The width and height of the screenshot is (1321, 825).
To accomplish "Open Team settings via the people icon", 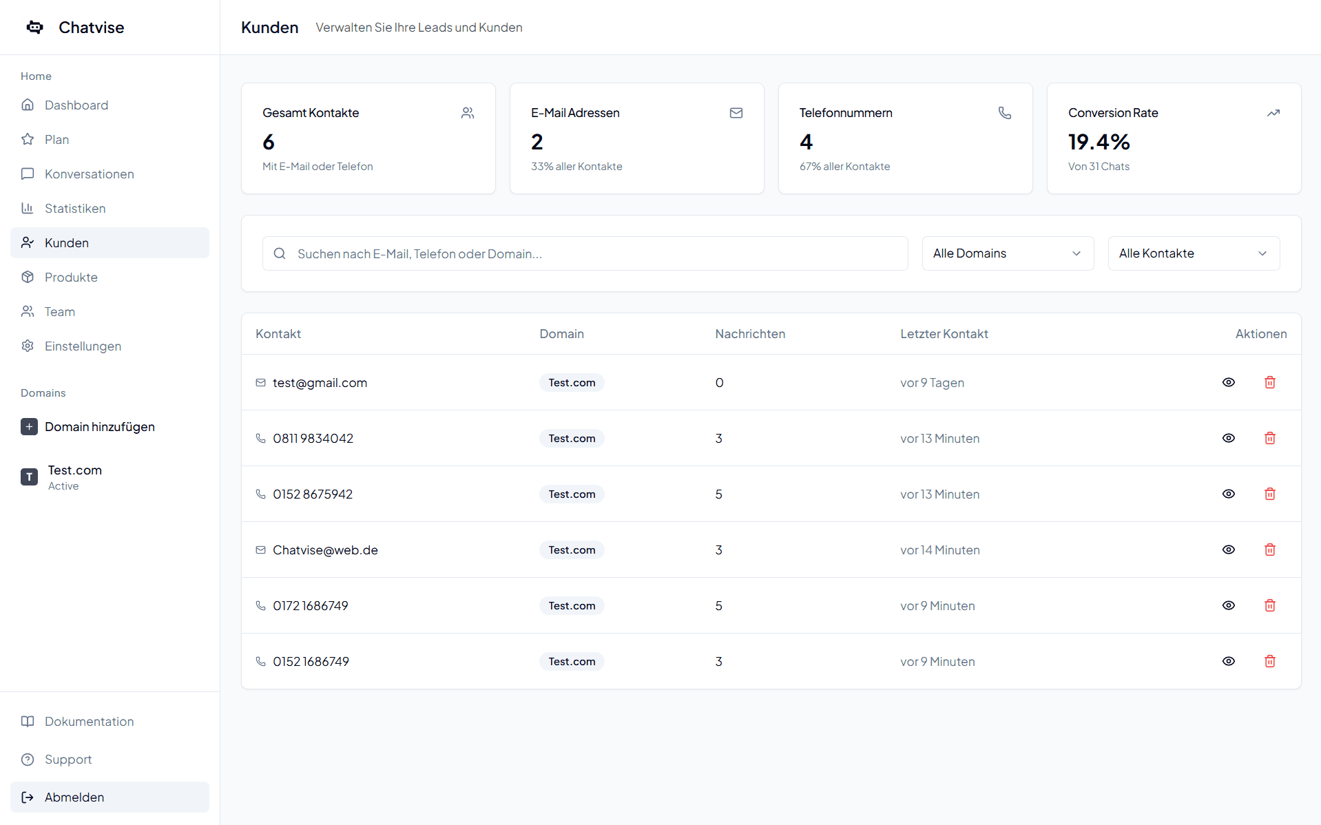I will point(28,311).
